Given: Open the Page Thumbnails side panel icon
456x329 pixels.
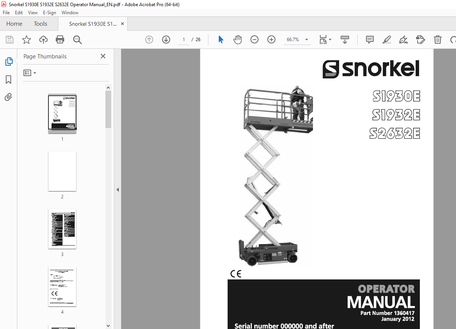Looking at the screenshot, I should [x=9, y=61].
